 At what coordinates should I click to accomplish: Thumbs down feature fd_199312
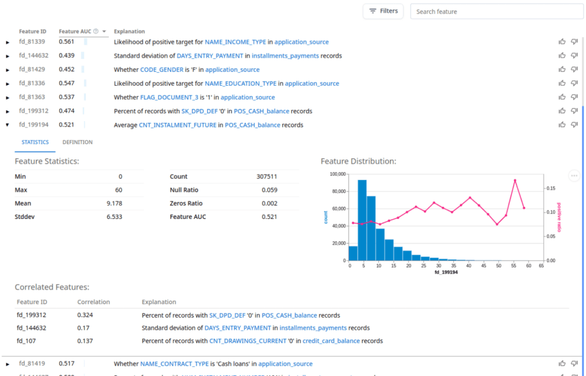coord(574,110)
